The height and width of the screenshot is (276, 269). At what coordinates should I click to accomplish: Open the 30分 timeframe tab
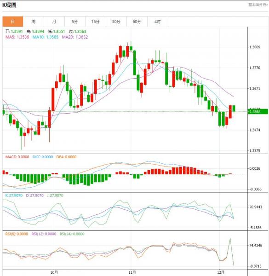pyautogui.click(x=116, y=22)
